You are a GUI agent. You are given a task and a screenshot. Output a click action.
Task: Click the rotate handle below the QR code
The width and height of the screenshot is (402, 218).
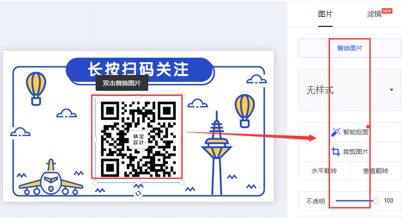click(x=138, y=193)
